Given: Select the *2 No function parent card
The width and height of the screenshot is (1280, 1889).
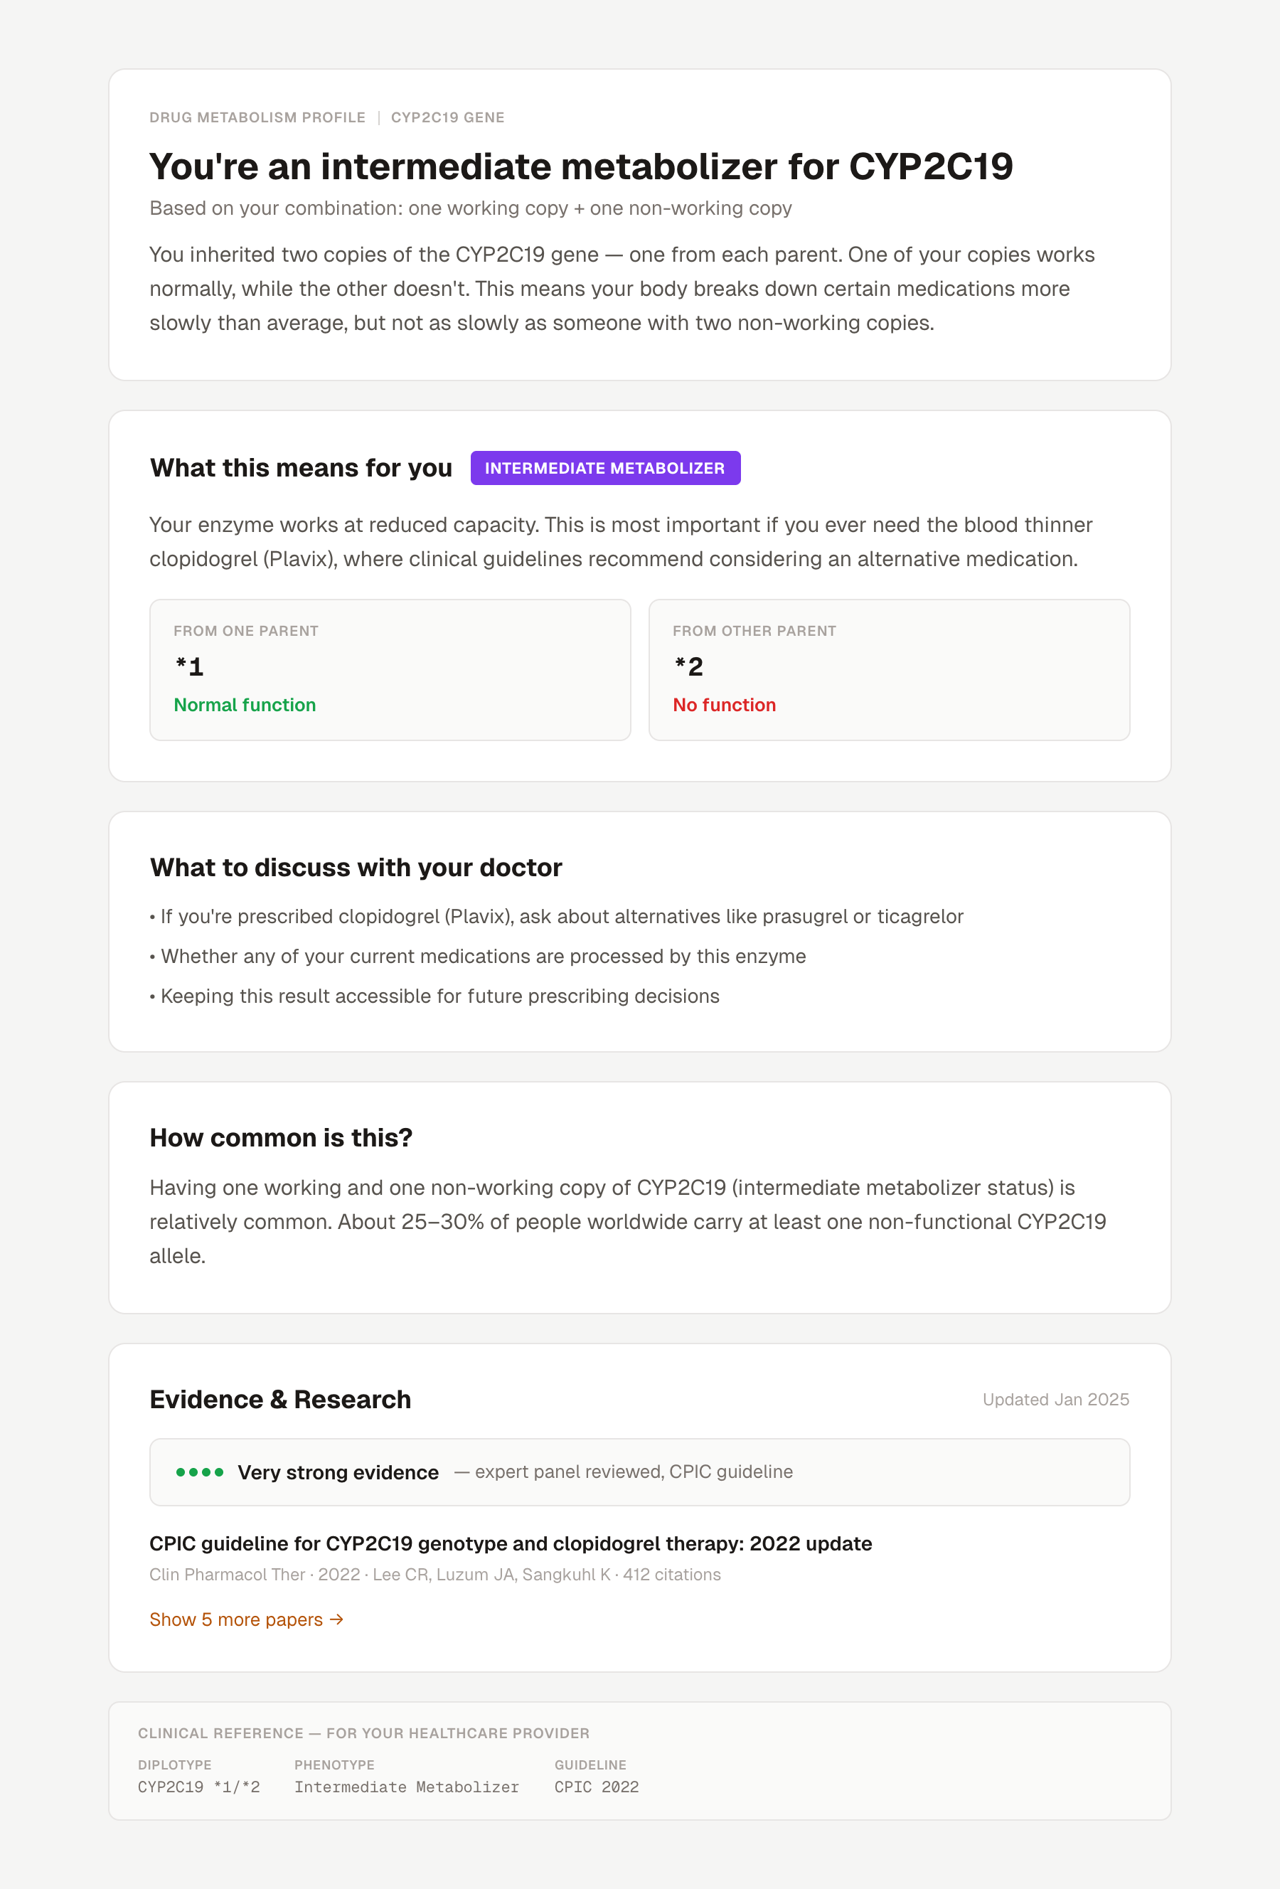Looking at the screenshot, I should (889, 670).
